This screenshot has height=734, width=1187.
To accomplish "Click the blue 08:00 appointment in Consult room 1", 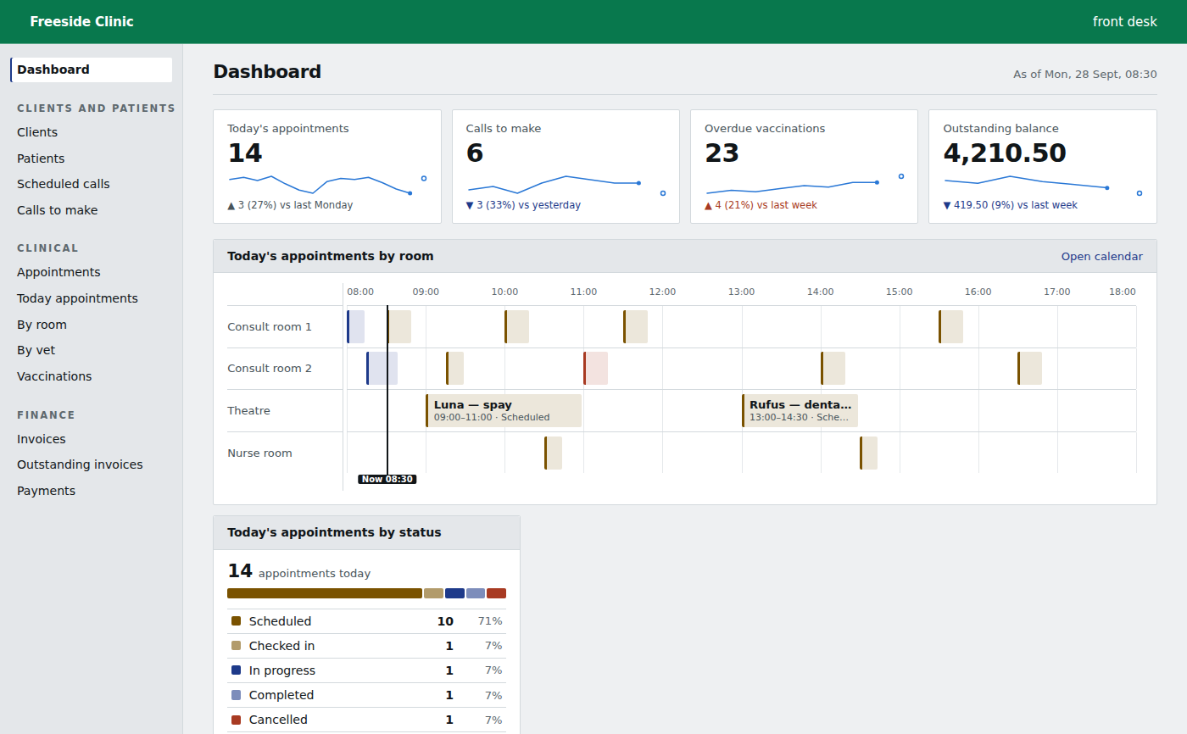I will [355, 326].
